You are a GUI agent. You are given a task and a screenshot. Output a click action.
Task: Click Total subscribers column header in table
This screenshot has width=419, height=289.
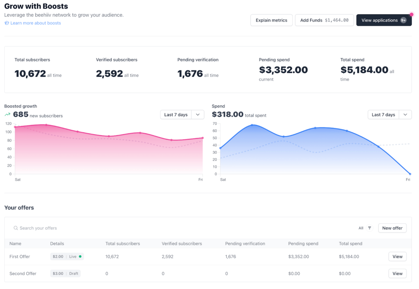tap(123, 244)
